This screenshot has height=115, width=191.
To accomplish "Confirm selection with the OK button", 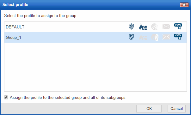I will coord(149,109).
